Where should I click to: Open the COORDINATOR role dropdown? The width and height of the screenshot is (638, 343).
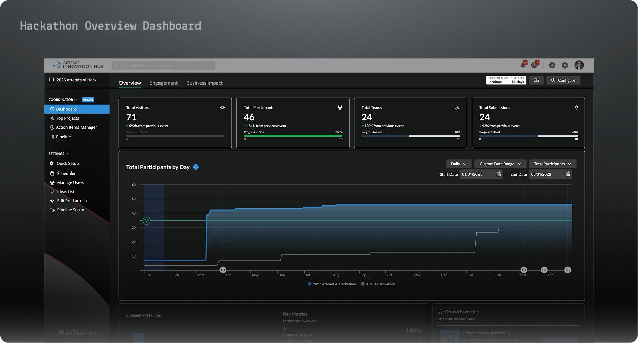coord(63,99)
